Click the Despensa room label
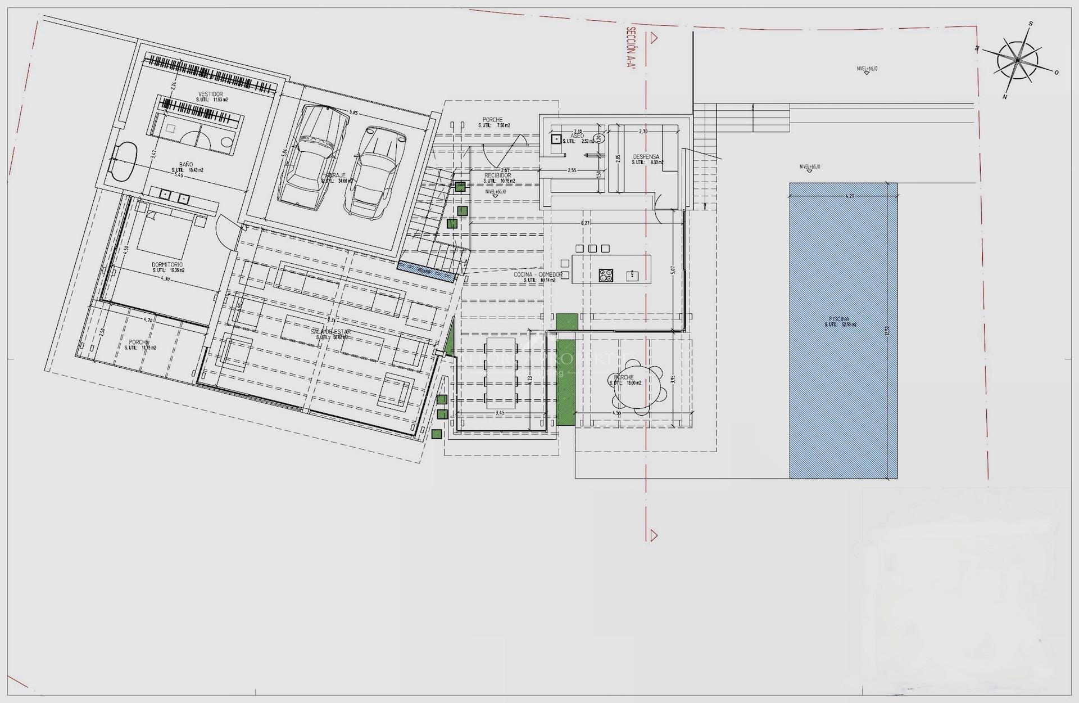The image size is (1079, 703). click(646, 157)
